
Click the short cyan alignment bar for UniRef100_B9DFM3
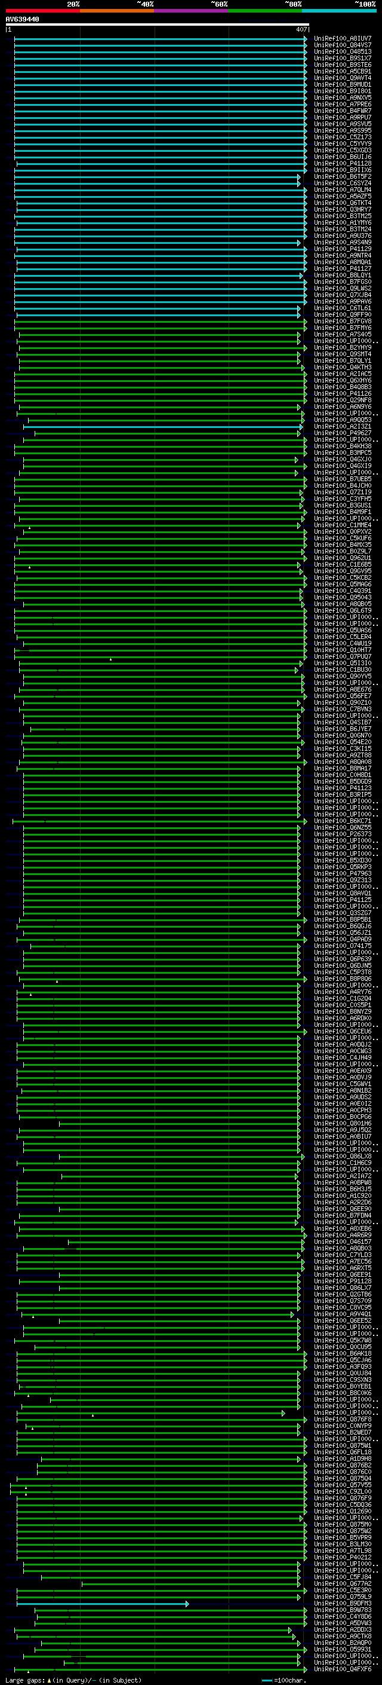click(x=103, y=1603)
